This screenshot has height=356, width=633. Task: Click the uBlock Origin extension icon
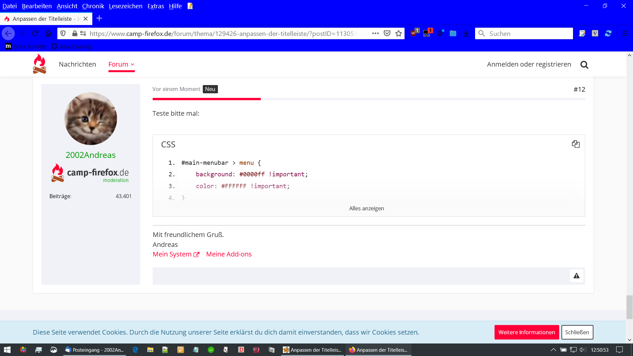(x=414, y=33)
